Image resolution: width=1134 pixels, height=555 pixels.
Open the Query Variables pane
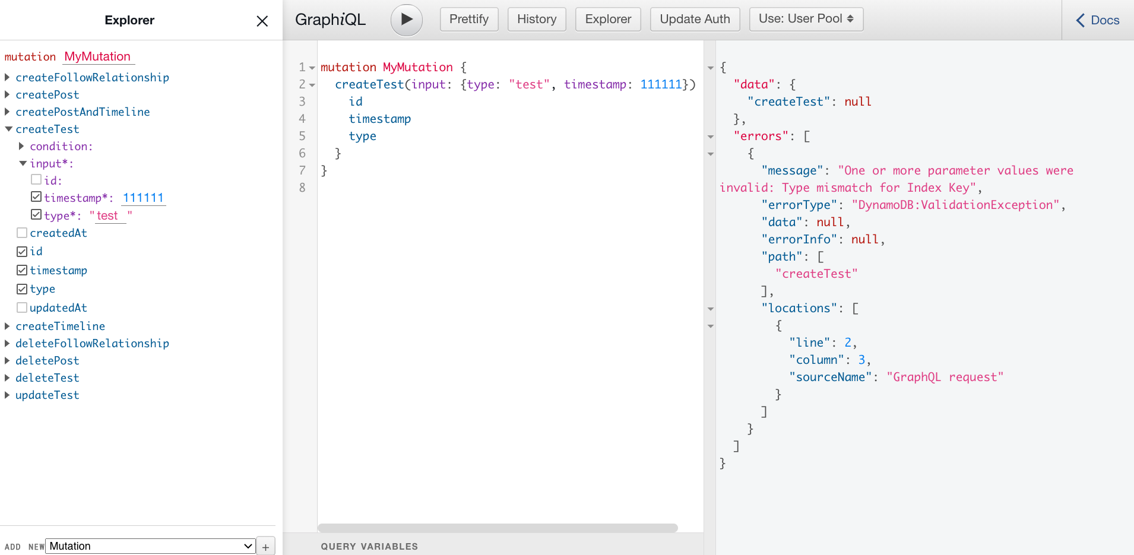click(369, 547)
